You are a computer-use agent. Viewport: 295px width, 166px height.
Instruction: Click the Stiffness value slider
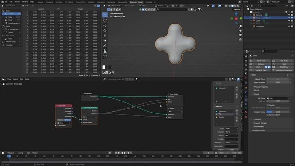click(x=278, y=101)
